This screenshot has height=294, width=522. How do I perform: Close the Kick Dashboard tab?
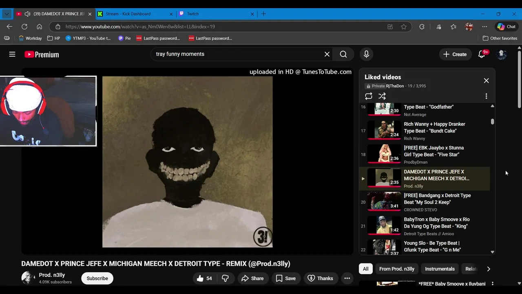coord(171,14)
